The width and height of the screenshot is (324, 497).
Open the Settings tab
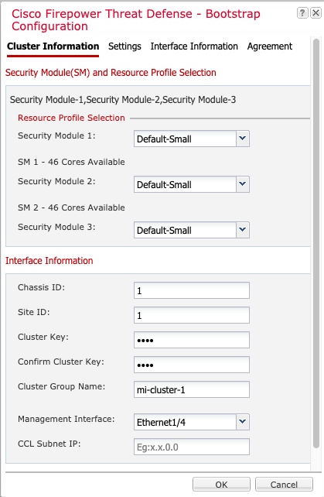click(x=124, y=46)
